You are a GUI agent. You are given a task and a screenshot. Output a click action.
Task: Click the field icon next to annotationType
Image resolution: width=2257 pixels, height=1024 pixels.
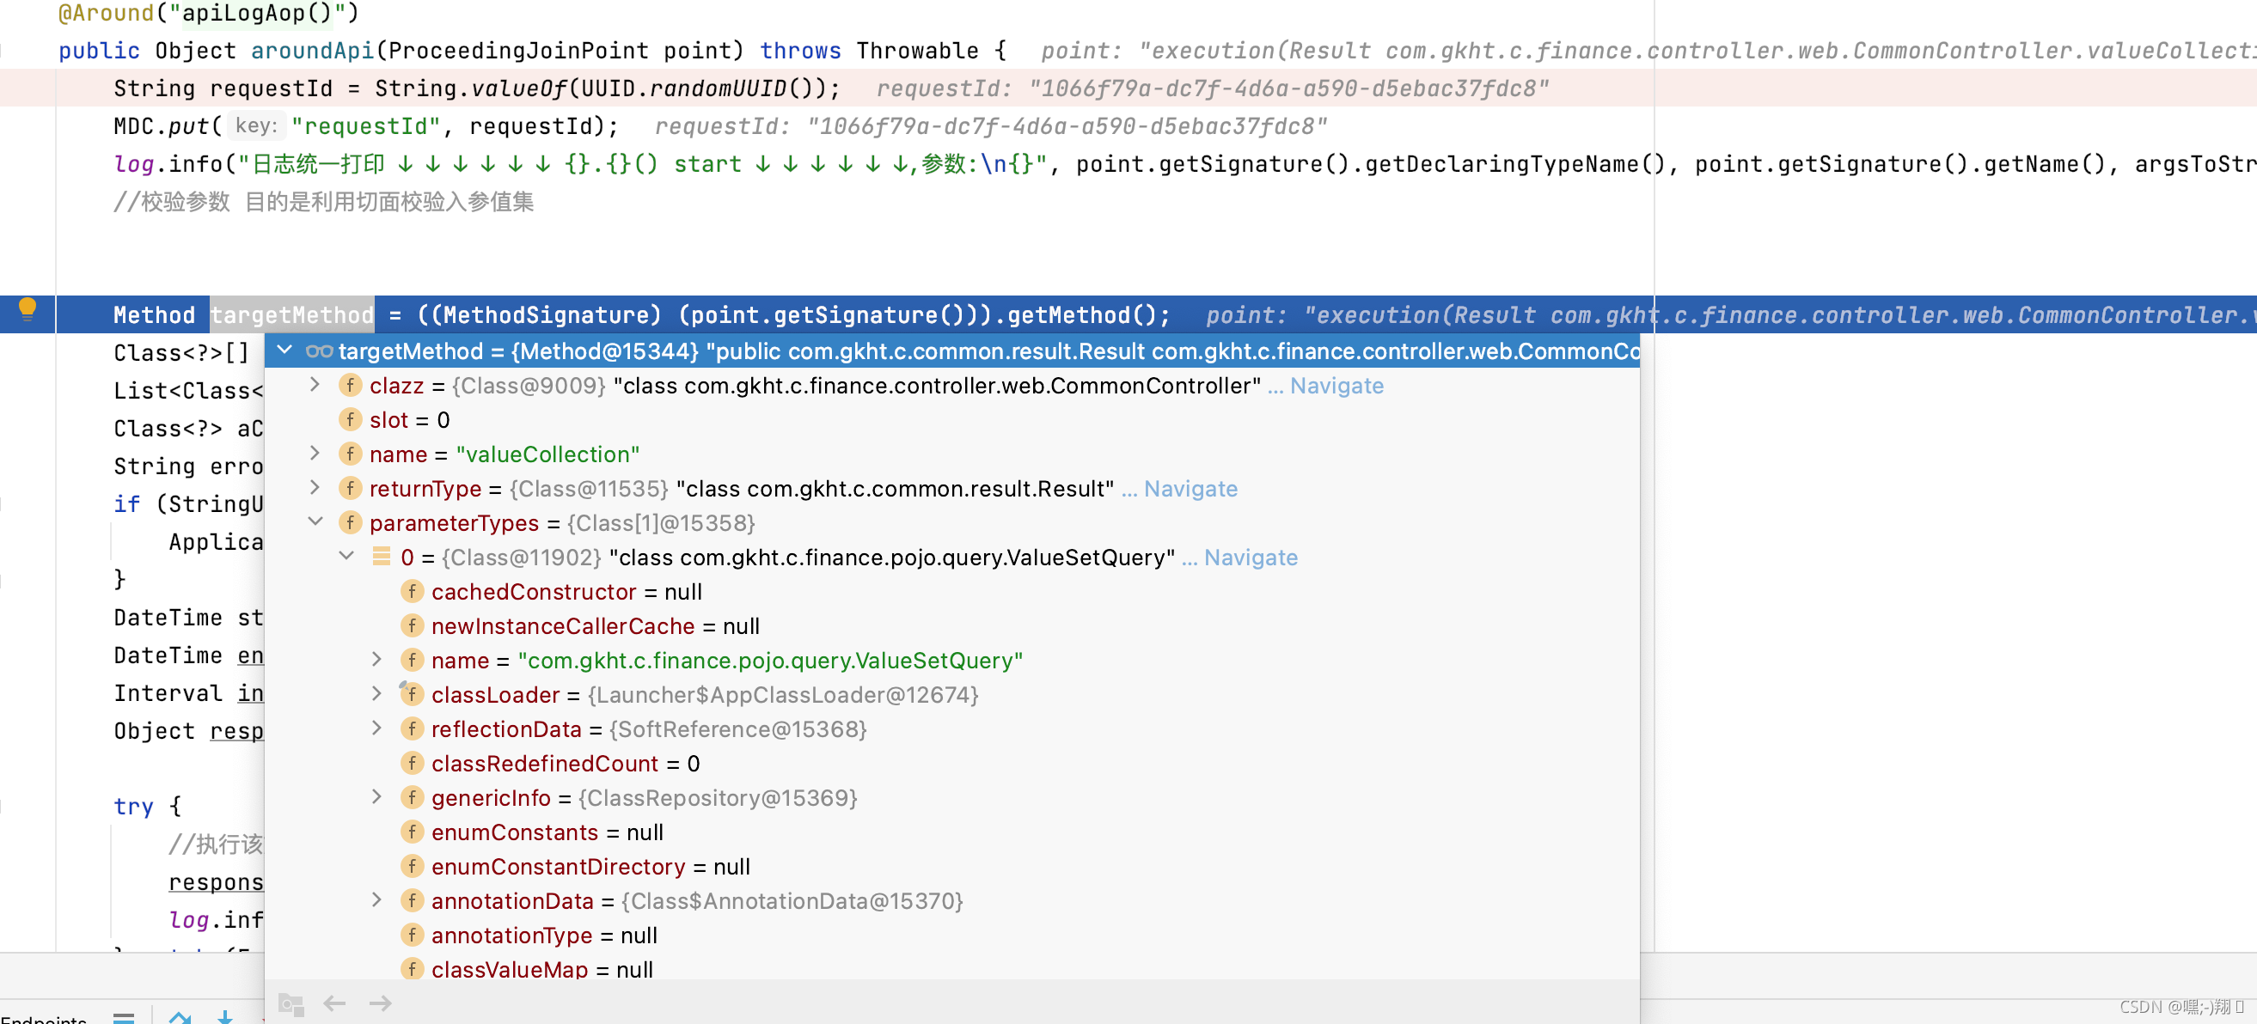click(412, 935)
